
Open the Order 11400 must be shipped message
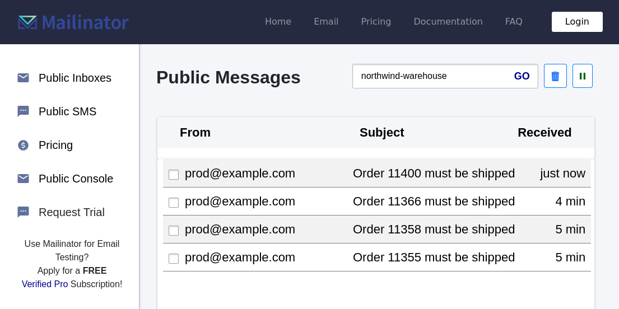pyautogui.click(x=434, y=173)
